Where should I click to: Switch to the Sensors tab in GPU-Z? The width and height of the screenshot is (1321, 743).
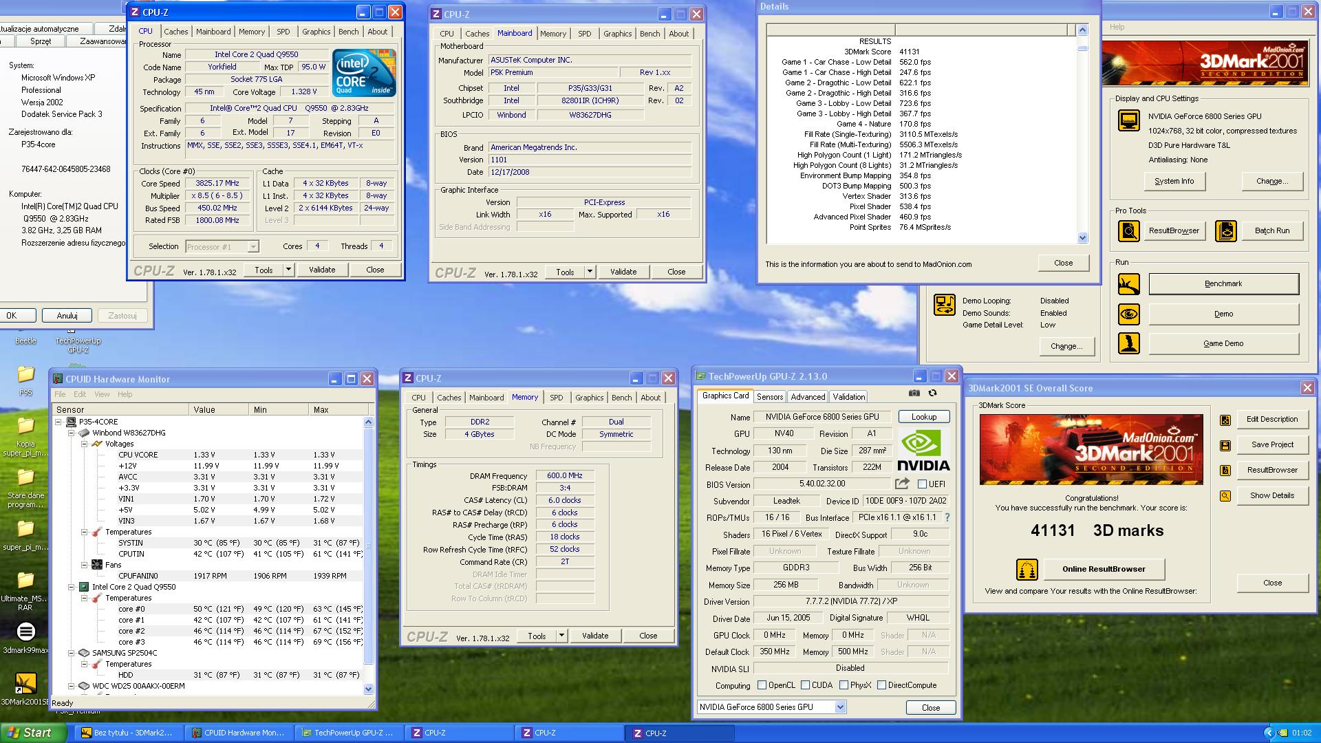(769, 397)
